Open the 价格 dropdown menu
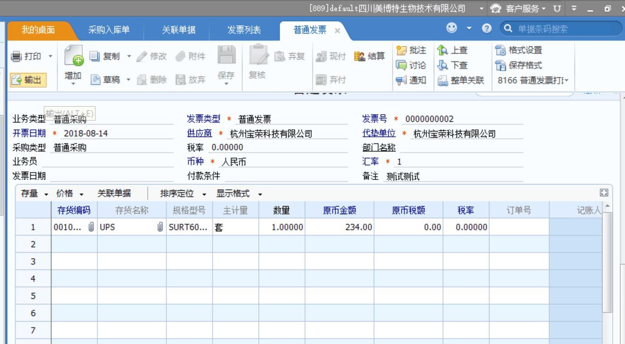This screenshot has height=344, width=625. point(70,194)
